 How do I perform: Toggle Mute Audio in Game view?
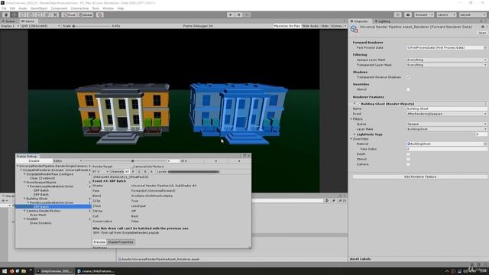pyautogui.click(x=310, y=26)
